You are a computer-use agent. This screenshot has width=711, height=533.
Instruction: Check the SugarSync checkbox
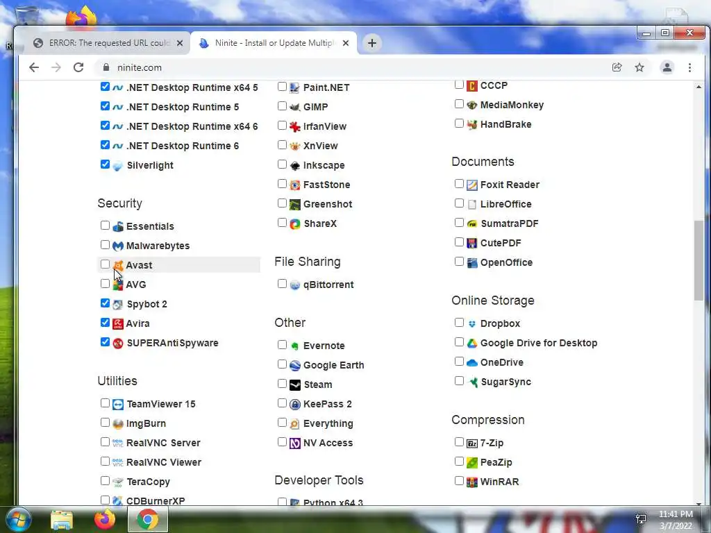459,381
